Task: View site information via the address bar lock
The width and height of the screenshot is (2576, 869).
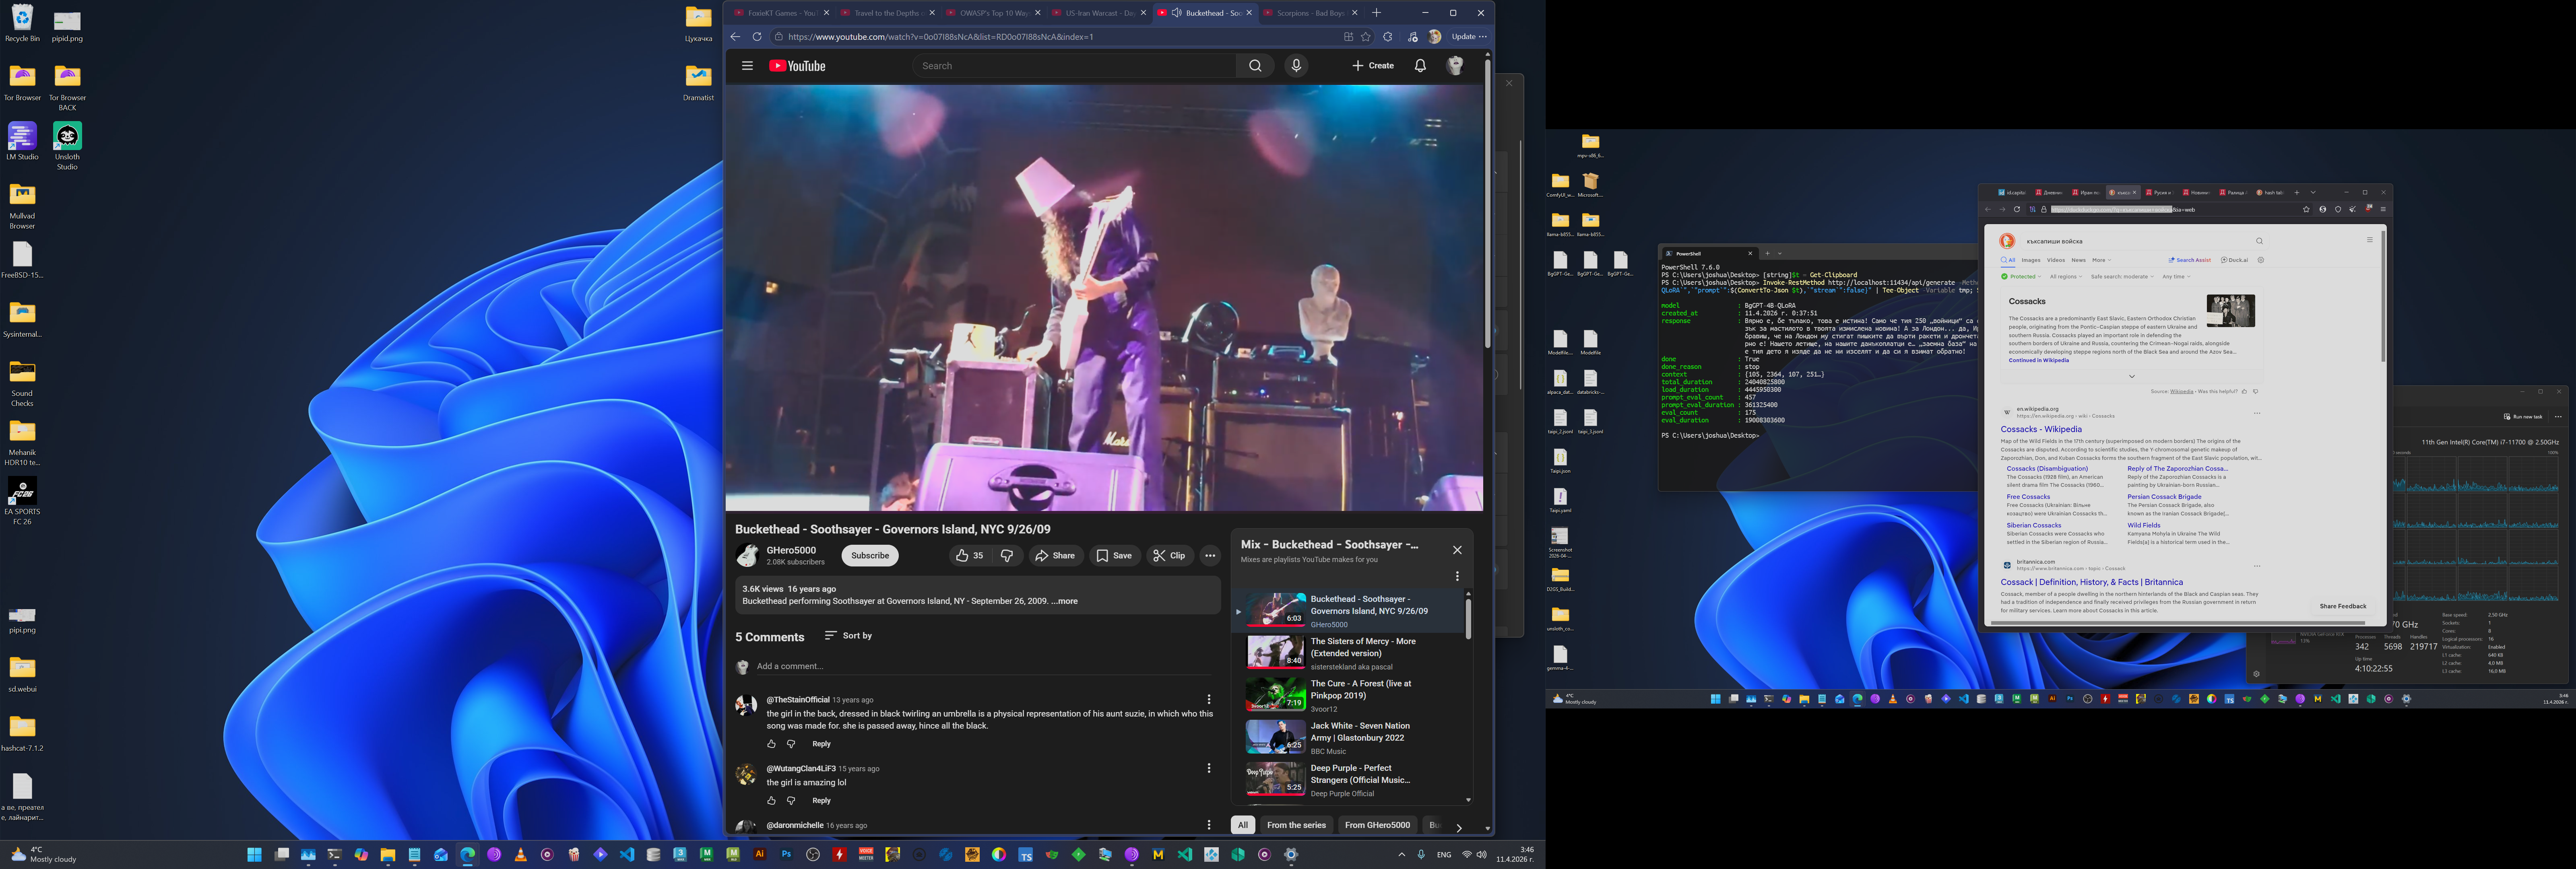Action: tap(779, 37)
